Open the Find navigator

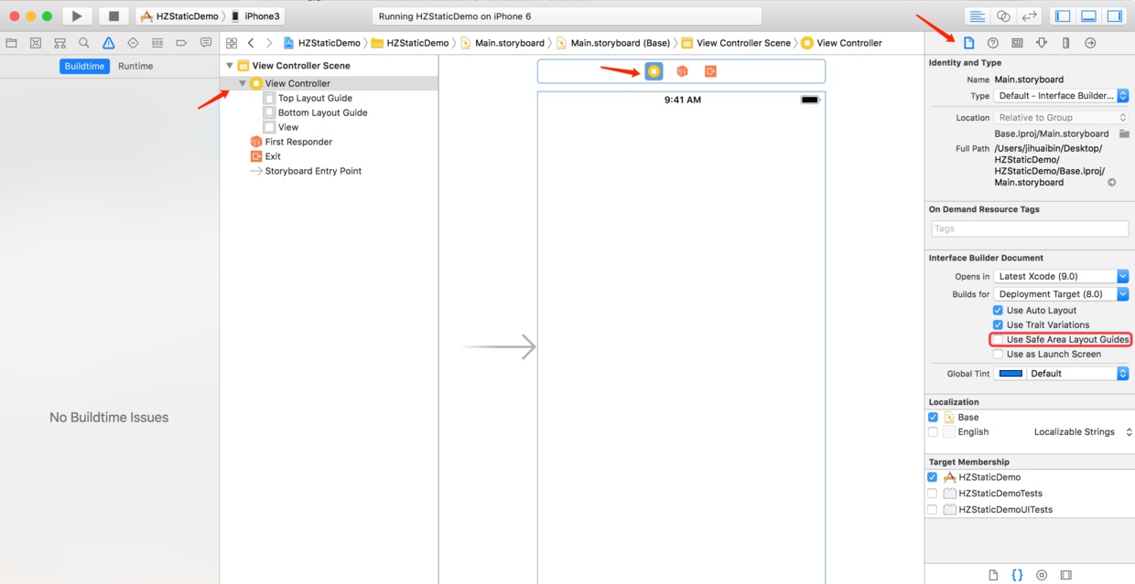pos(84,43)
